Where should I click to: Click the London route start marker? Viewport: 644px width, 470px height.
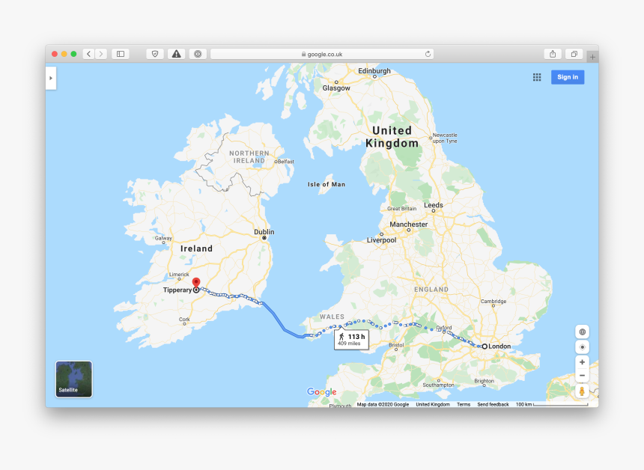point(484,347)
